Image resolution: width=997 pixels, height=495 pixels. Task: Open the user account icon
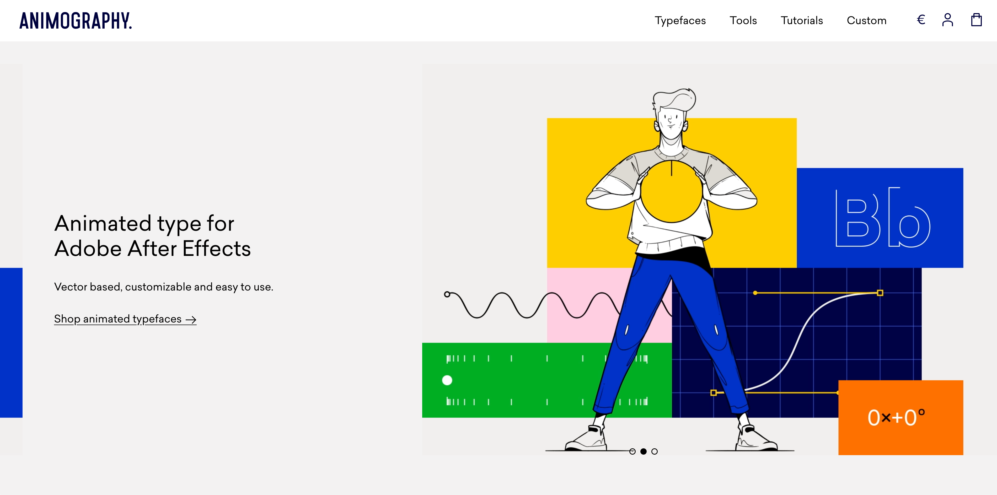[x=947, y=20]
